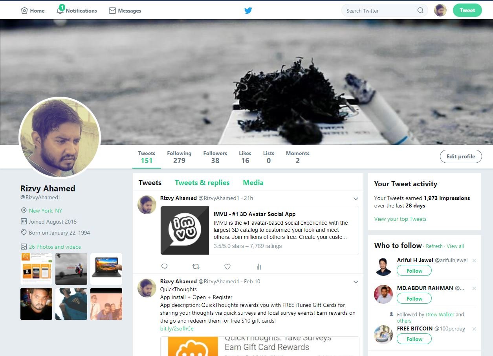
Task: Open the Followers 38 tab
Action: point(215,157)
